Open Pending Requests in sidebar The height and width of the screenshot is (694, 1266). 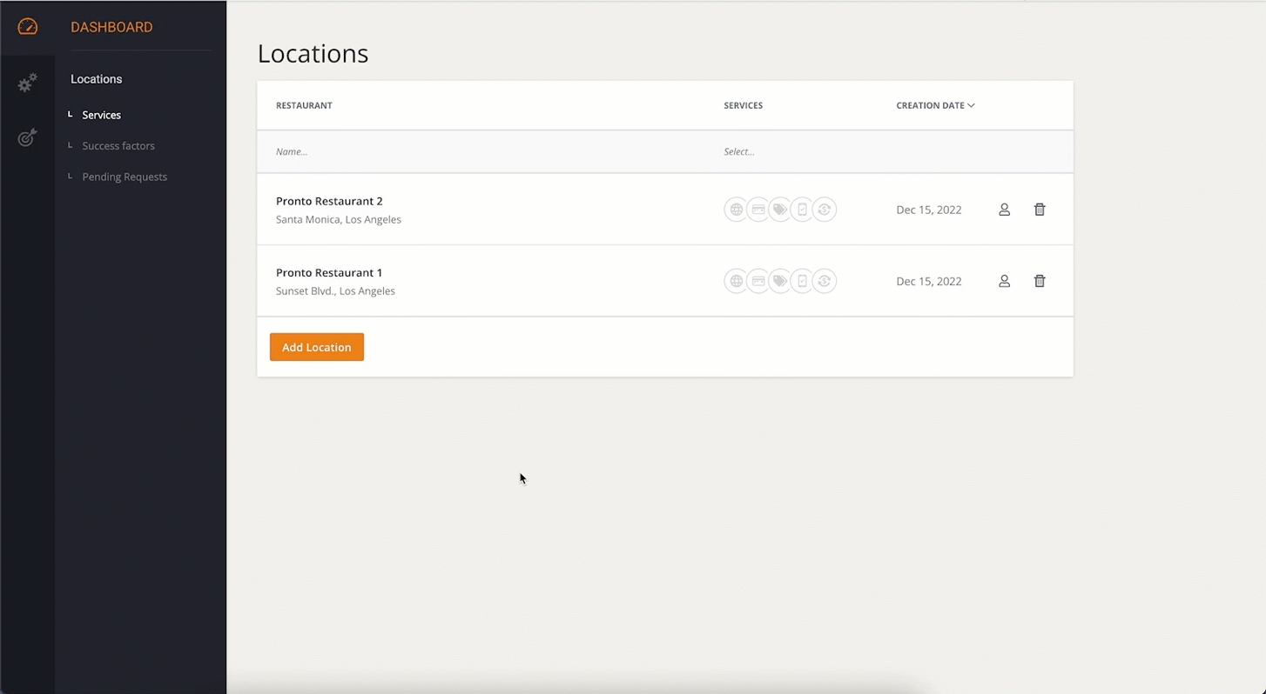[125, 177]
